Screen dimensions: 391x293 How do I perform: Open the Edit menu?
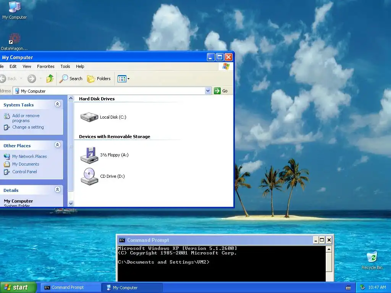13,66
